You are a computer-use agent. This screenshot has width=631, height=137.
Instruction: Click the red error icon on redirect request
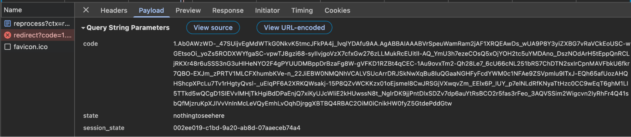coord(8,35)
